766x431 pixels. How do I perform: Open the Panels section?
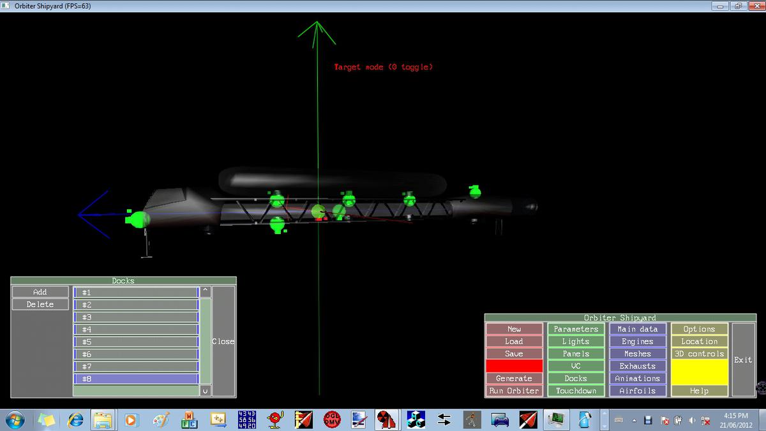point(576,354)
